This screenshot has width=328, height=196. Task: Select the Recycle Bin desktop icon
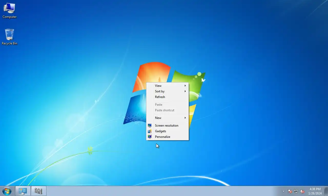[9, 37]
